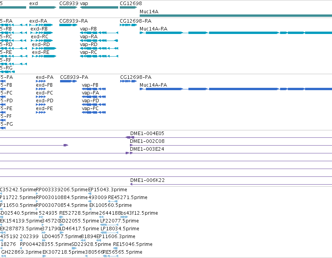Choose clone DME1-003E24
This screenshot has height=258, width=332.
[147, 149]
